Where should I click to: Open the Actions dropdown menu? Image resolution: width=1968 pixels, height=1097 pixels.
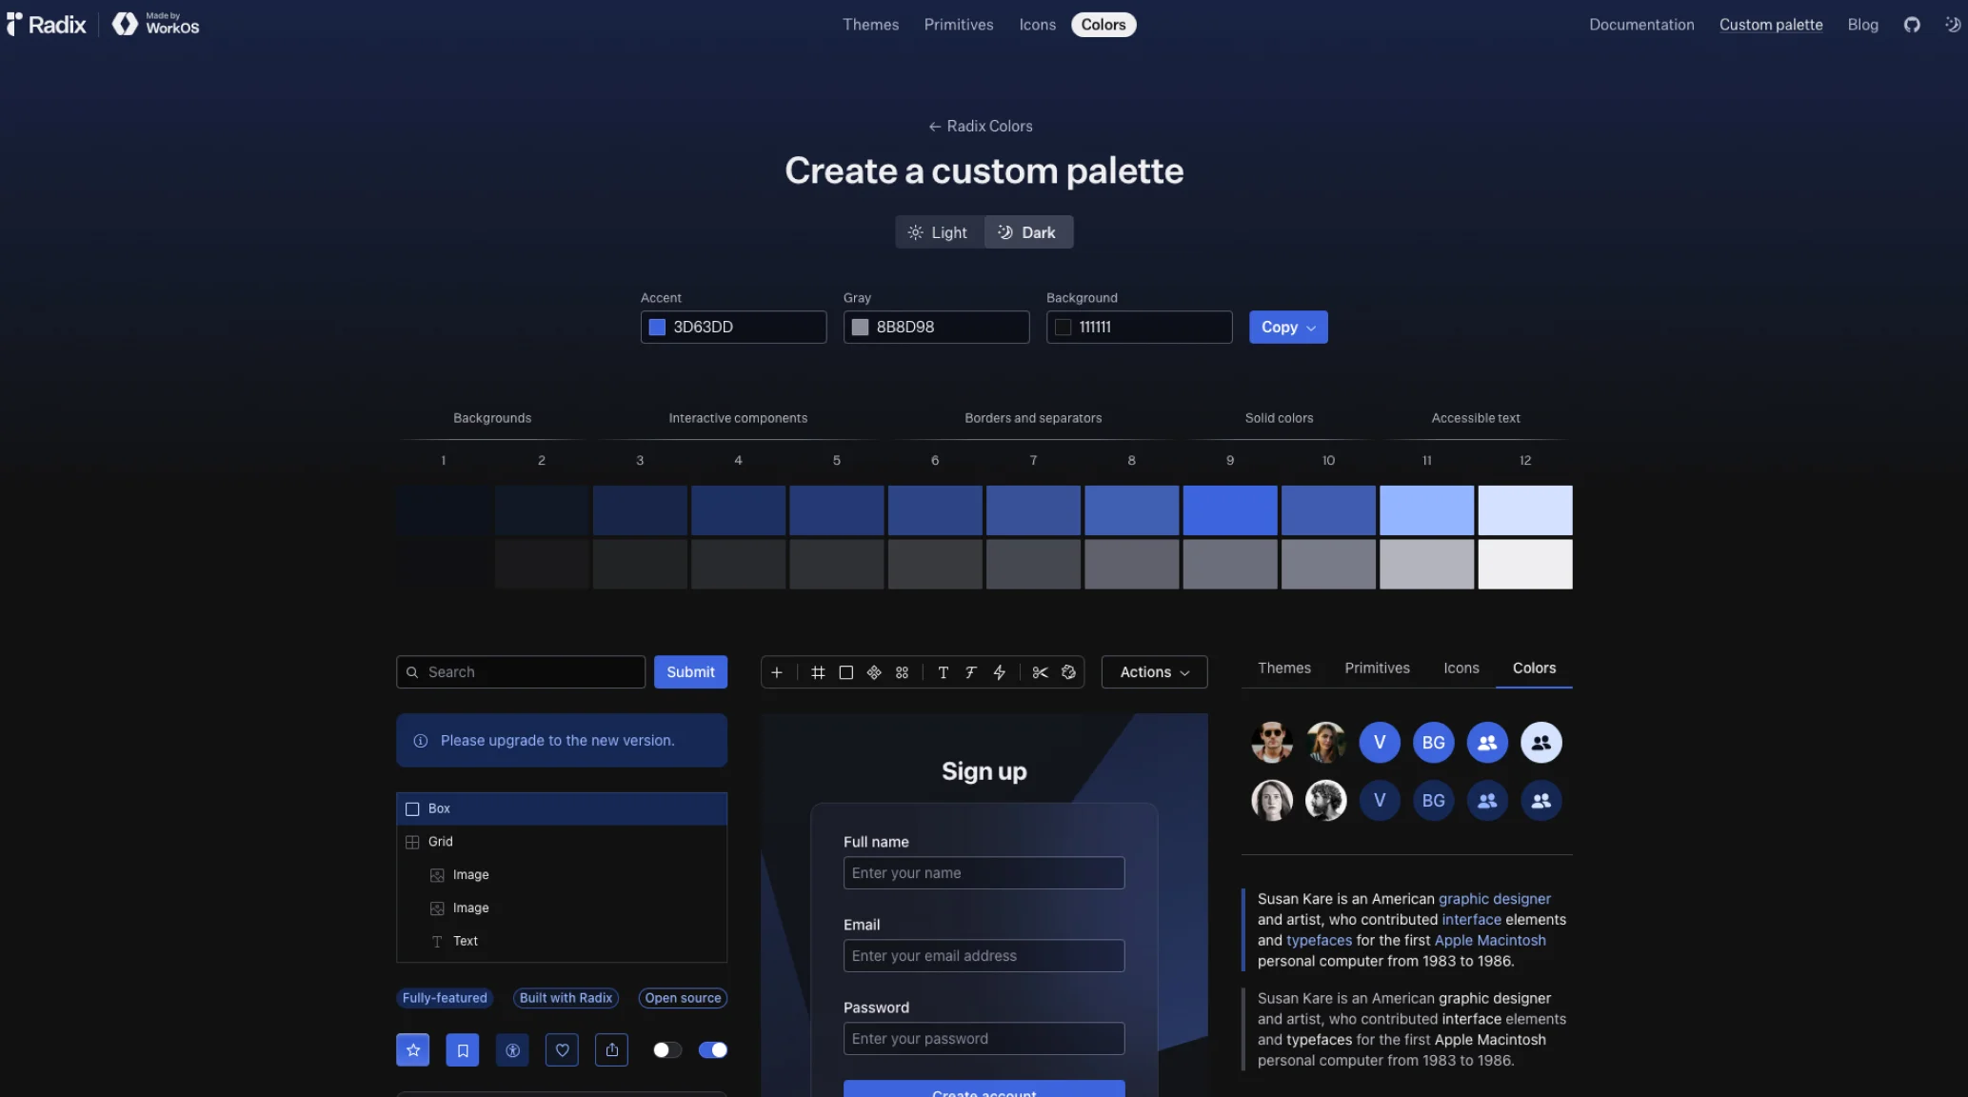coord(1154,672)
